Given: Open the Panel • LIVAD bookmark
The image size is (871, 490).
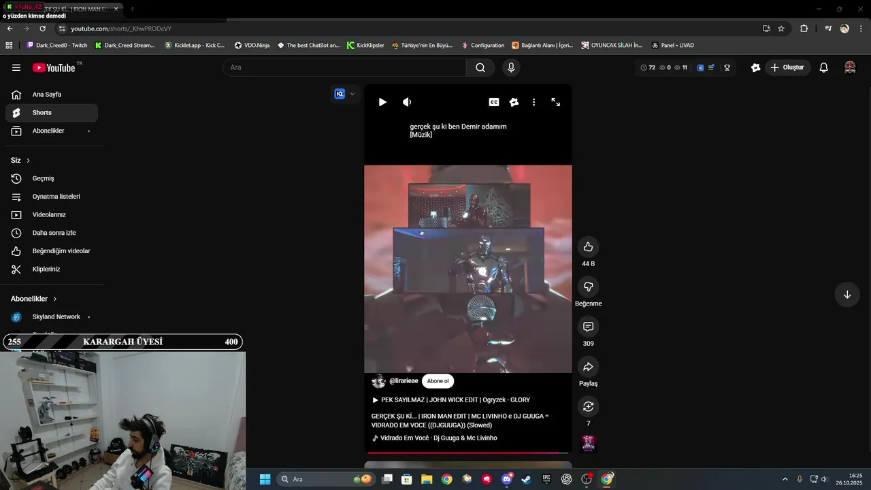Looking at the screenshot, I should pos(672,46).
